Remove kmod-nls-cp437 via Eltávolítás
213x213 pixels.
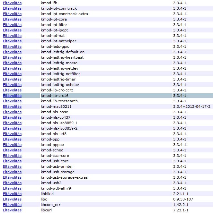12,117
